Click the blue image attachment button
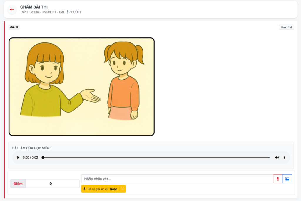The width and height of the screenshot is (301, 201). click(x=287, y=179)
